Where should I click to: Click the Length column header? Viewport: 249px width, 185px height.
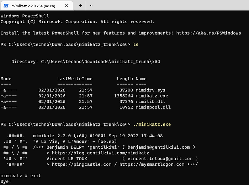(125, 79)
